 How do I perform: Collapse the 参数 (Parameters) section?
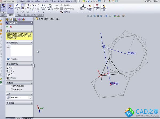click(x=31, y=94)
